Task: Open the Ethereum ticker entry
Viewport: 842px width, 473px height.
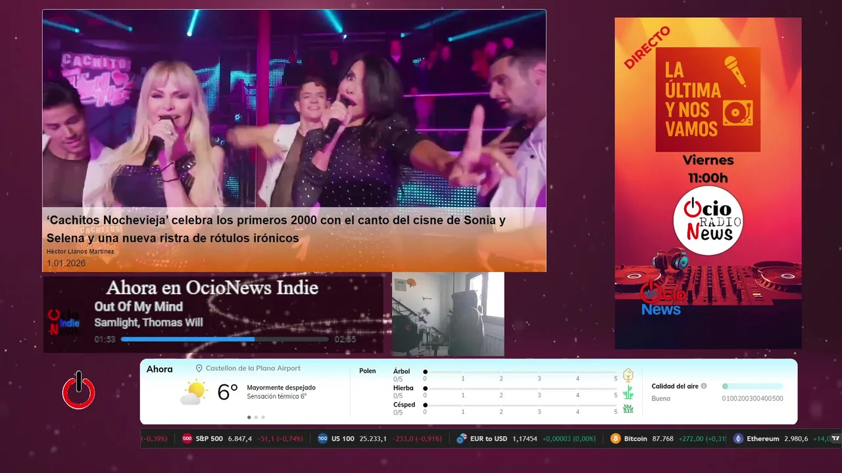Action: tap(783, 438)
